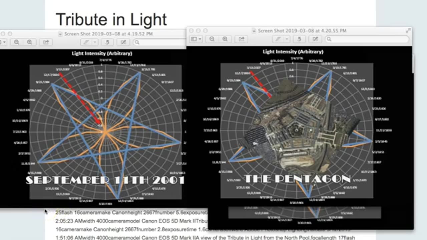The image size is (427, 240).
Task: Show the markup toolbar in 4.19.52 PM window
Action: coord(123,42)
